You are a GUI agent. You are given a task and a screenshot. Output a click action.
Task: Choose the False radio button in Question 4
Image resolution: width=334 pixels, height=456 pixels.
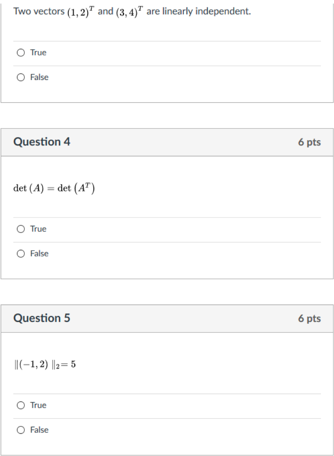pos(20,254)
